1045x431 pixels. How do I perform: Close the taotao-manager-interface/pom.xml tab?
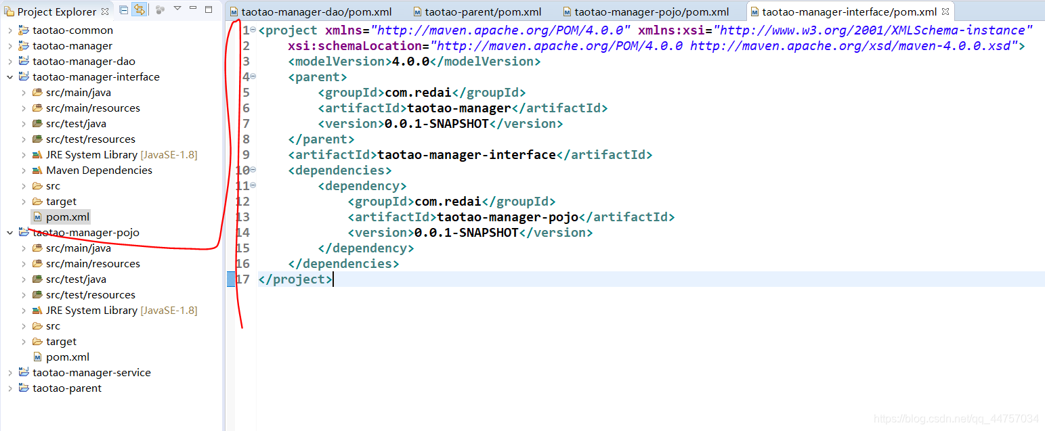(x=945, y=12)
